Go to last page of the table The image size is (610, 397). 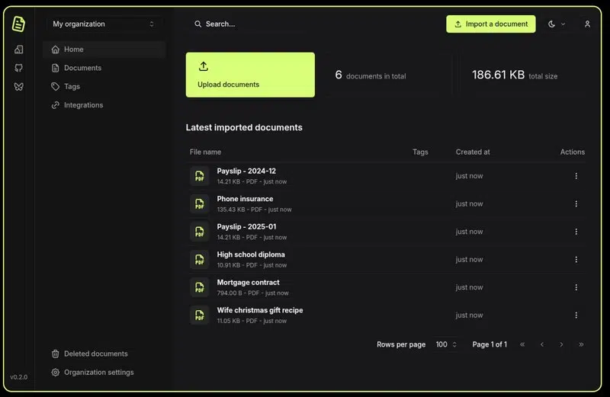tap(581, 344)
